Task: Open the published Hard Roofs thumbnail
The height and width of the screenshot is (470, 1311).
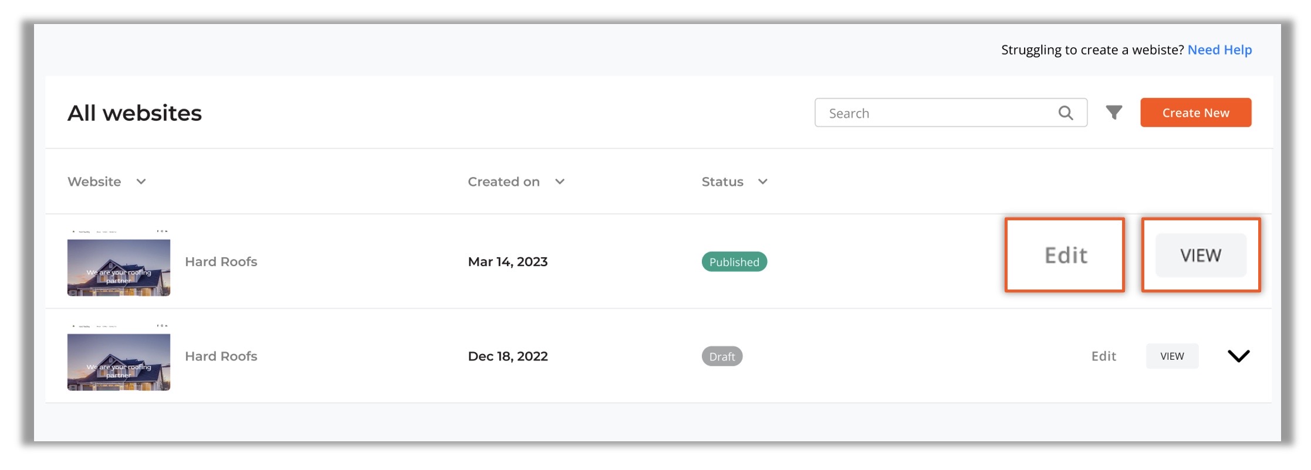Action: pos(119,263)
